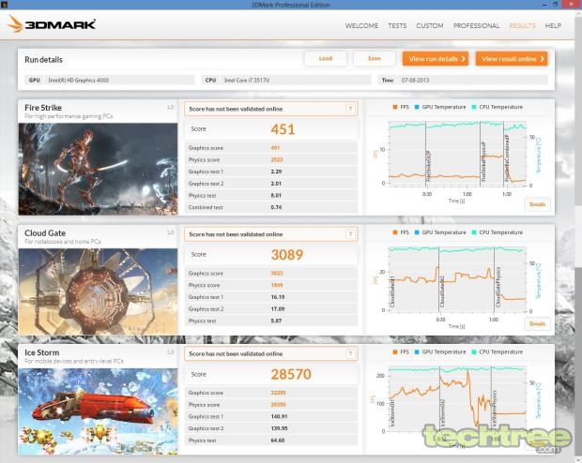Click Ice Storm Physics test value 64.60
This screenshot has width=582, height=463.
tap(278, 441)
